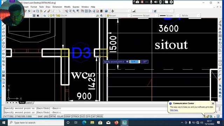Disable ORTHO mode in status bar

pos(53,117)
